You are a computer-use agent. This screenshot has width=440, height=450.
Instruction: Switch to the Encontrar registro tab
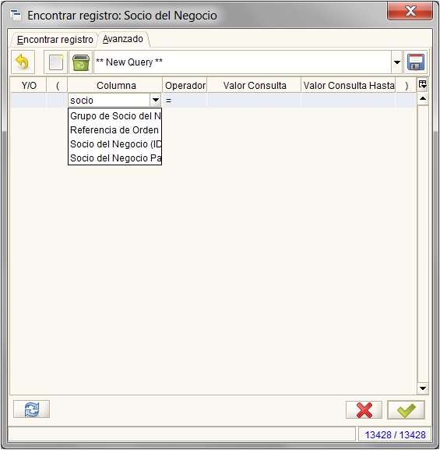click(x=55, y=39)
